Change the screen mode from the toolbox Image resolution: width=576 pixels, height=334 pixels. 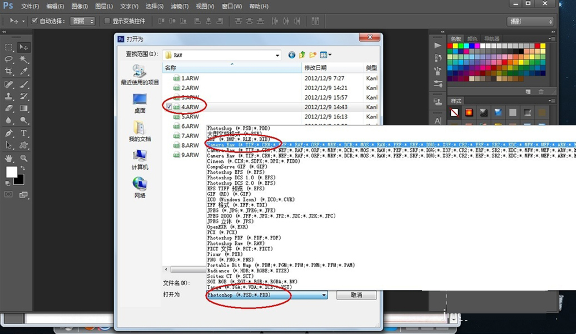(x=24, y=195)
